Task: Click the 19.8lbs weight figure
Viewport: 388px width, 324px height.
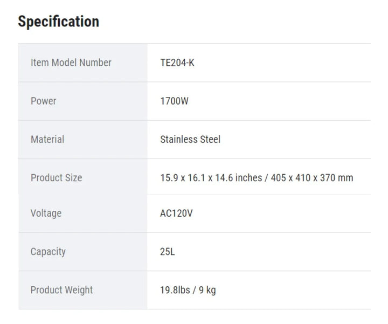Action: pyautogui.click(x=175, y=289)
